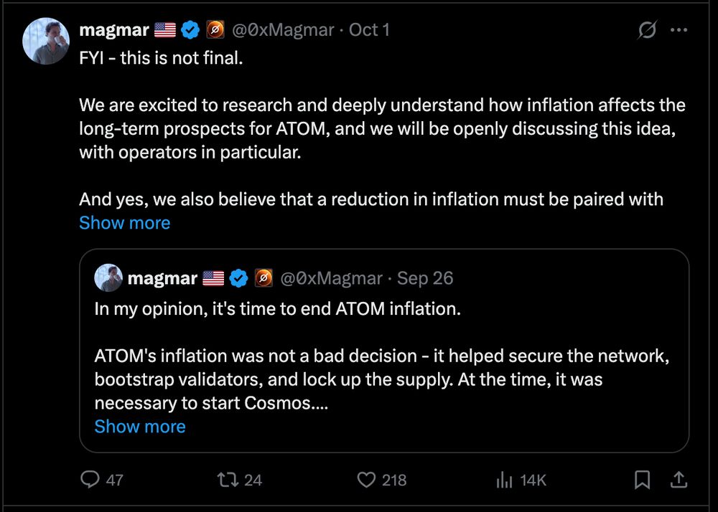The width and height of the screenshot is (718, 512).
Task: Click magmar display name in main tweet
Action: 113,30
